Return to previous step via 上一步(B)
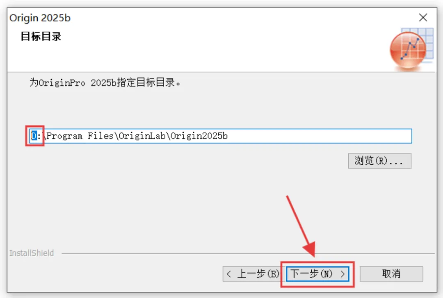The height and width of the screenshot is (298, 443). (251, 274)
